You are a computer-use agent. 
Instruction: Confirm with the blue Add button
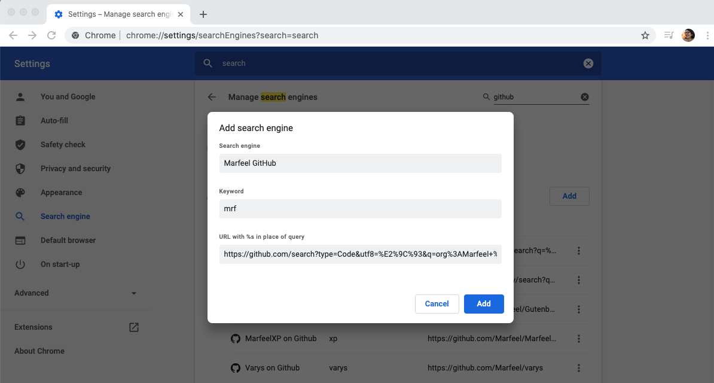(x=484, y=303)
